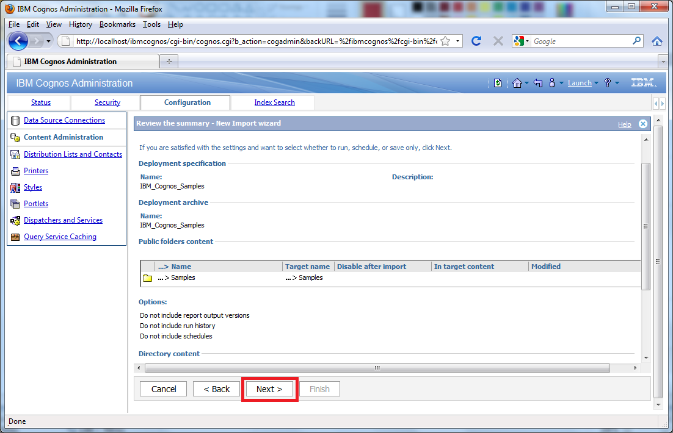Expand the help options dropdown arrow
The image size is (673, 433).
click(617, 83)
